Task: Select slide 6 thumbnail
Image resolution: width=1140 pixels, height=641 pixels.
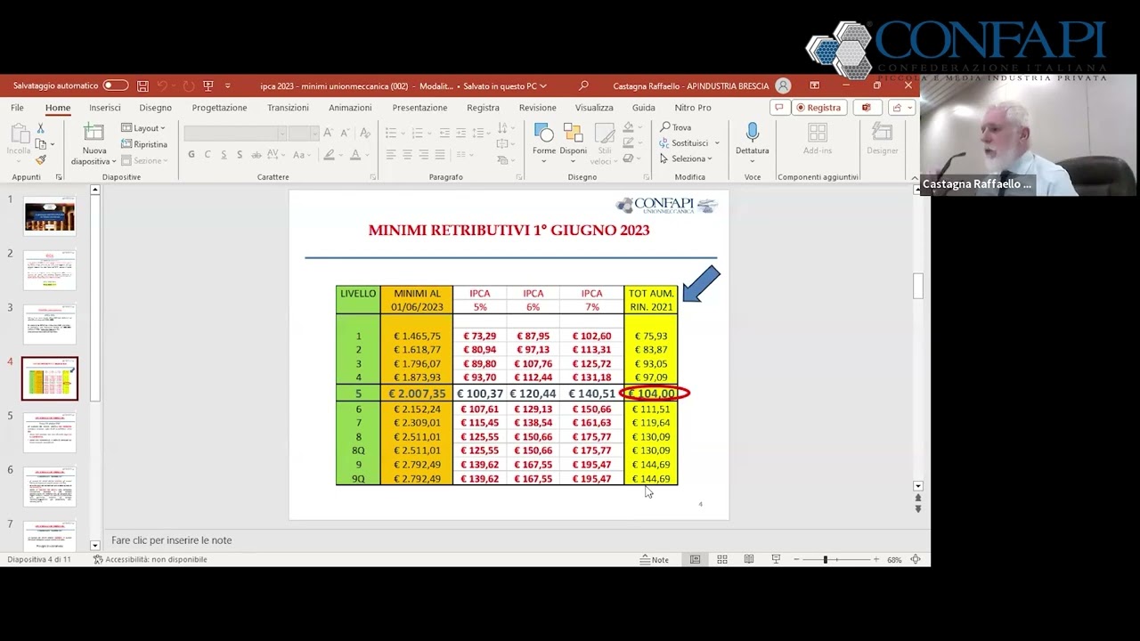Action: point(50,487)
